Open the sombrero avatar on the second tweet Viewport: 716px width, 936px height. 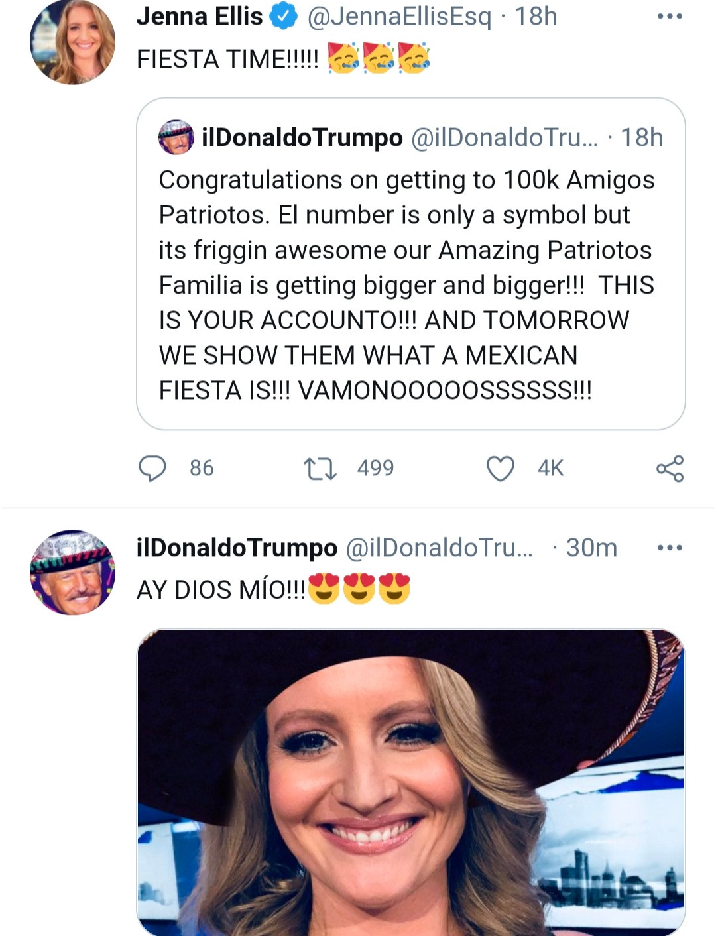point(72,573)
